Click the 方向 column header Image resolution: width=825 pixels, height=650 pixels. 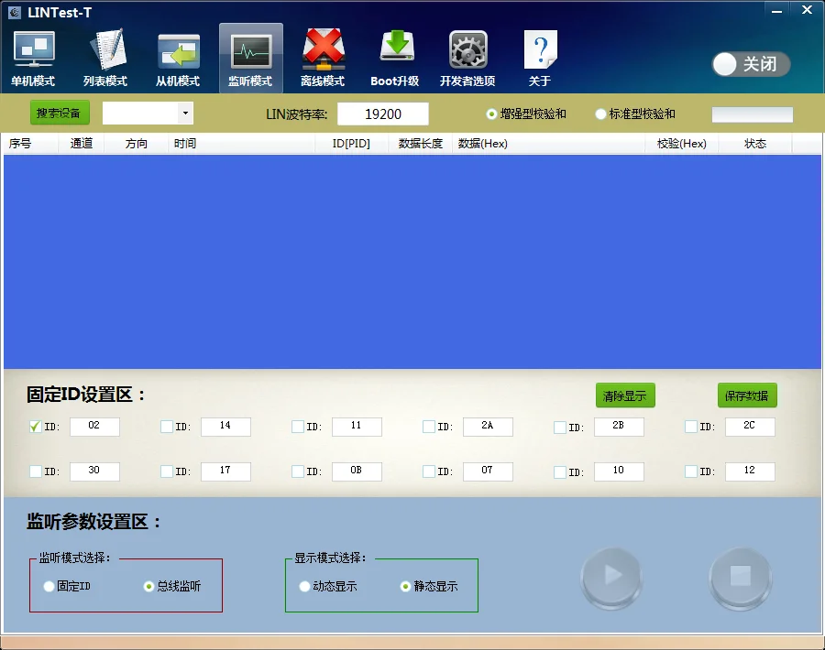pos(137,144)
